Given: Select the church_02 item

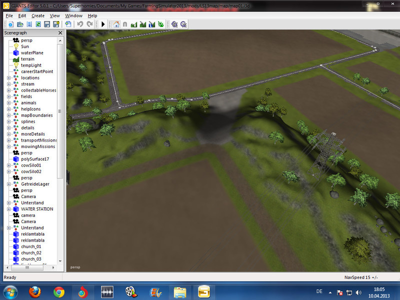Looking at the screenshot, I should click(31, 253).
